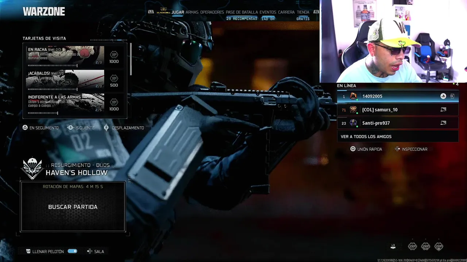Click the middle 2XP token icon
Screen dimensions: 467x262
point(426,246)
